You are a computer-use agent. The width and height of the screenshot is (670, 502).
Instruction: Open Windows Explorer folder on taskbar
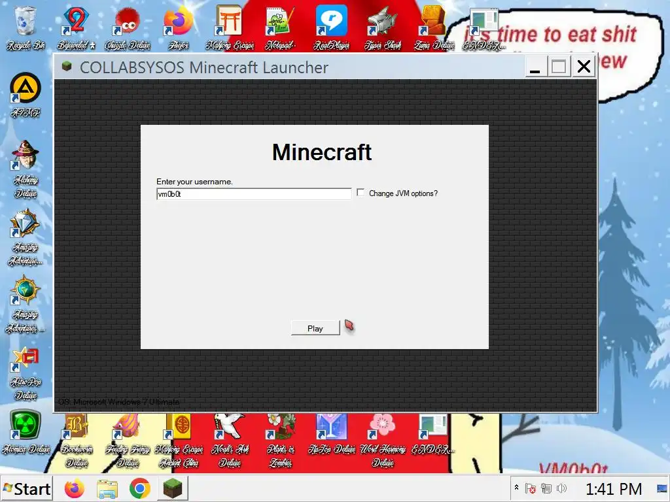(x=107, y=488)
